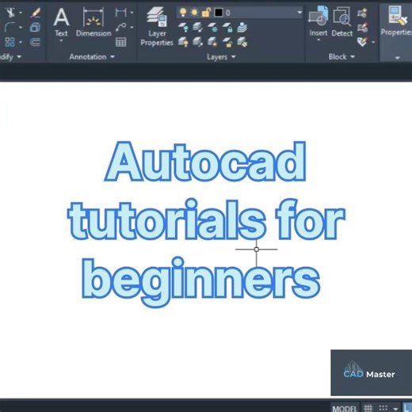Expand the Leader tool dropdown arrow
Image resolution: width=412 pixels, height=412 pixels.
132,27
